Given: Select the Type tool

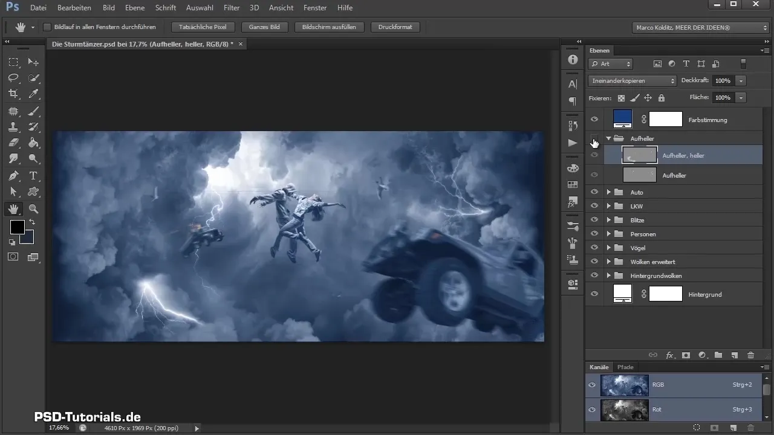Looking at the screenshot, I should (34, 176).
